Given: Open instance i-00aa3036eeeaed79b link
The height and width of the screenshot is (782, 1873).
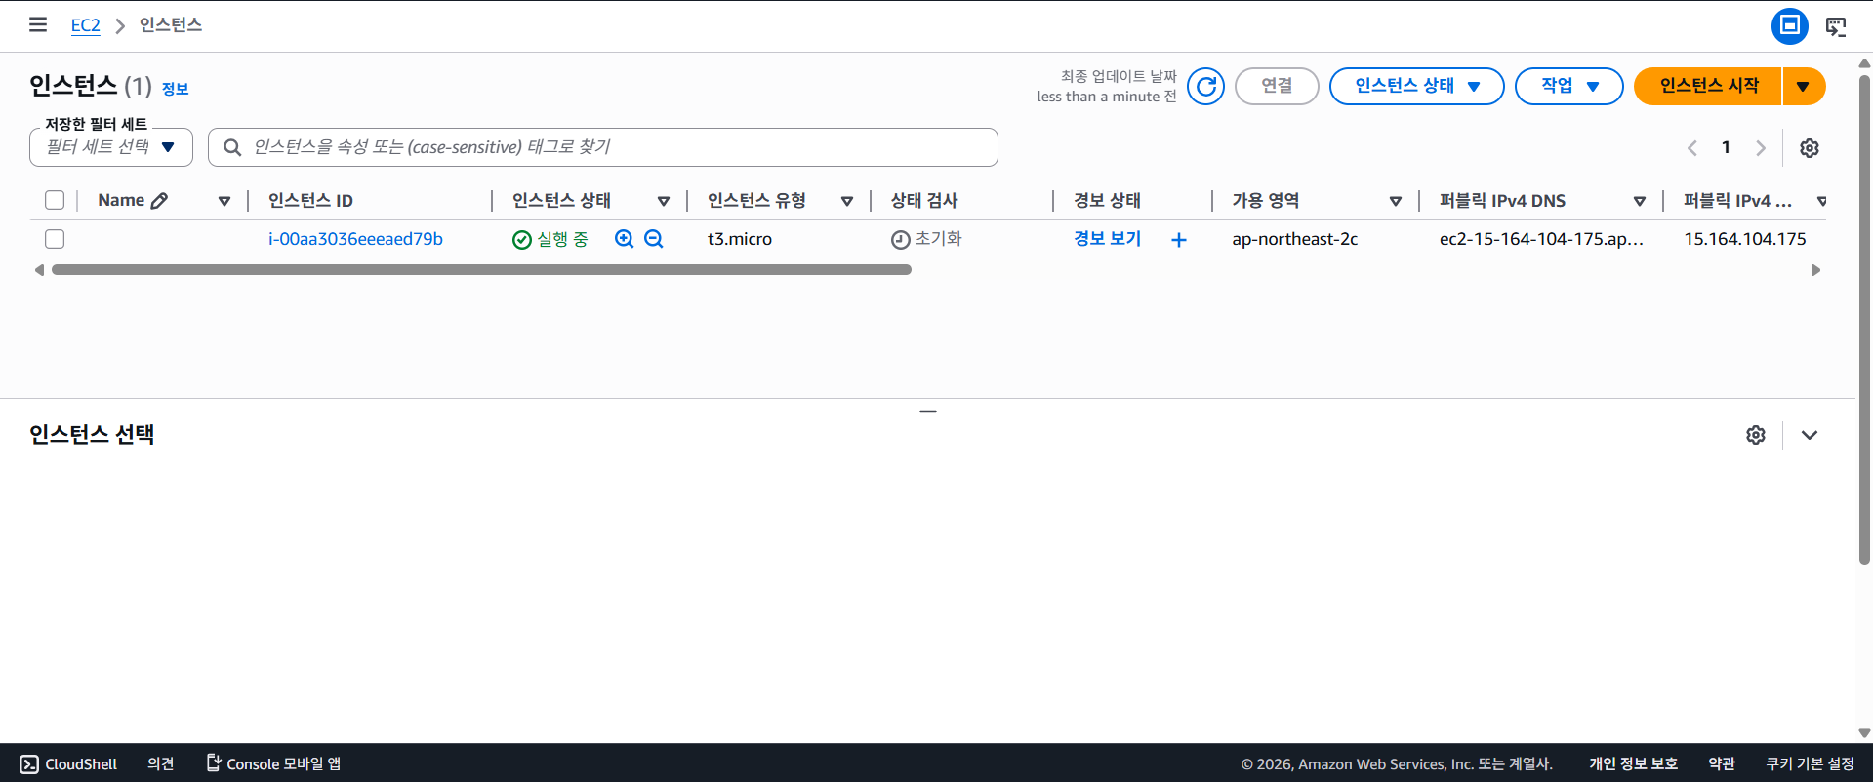Looking at the screenshot, I should tap(355, 239).
